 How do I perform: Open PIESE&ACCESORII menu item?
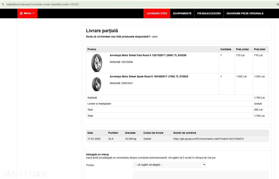click(x=209, y=13)
